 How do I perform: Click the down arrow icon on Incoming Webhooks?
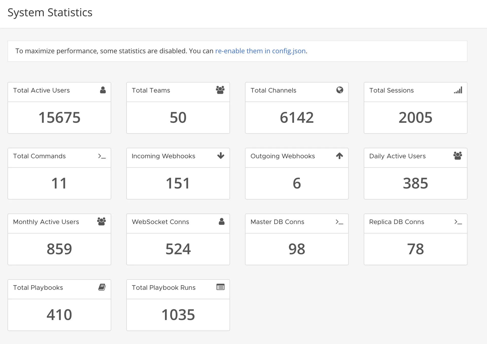click(x=221, y=156)
